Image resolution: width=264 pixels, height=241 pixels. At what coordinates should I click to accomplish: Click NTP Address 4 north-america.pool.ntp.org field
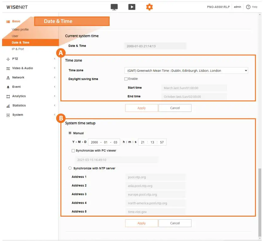(155, 203)
